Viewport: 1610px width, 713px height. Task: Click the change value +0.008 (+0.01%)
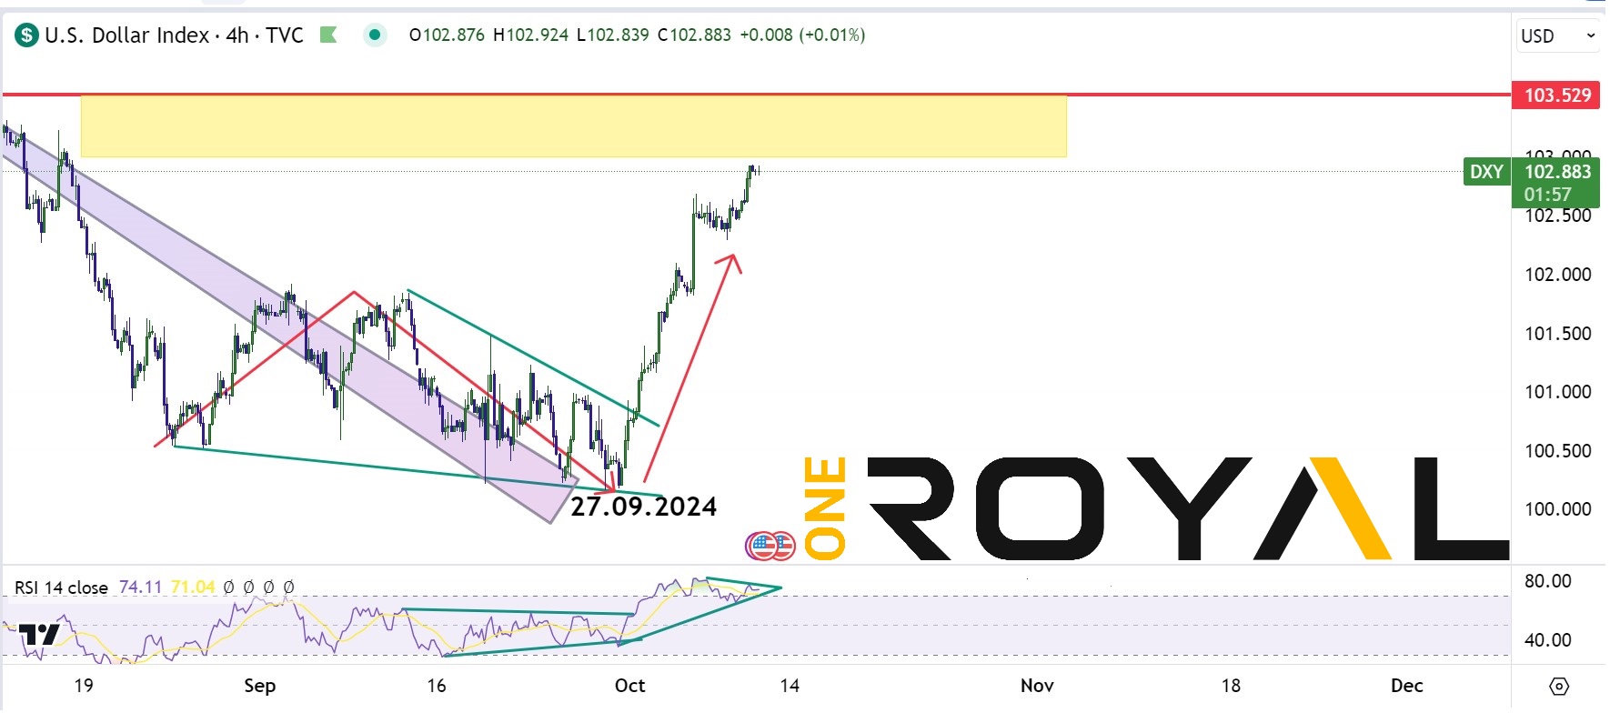click(x=802, y=35)
